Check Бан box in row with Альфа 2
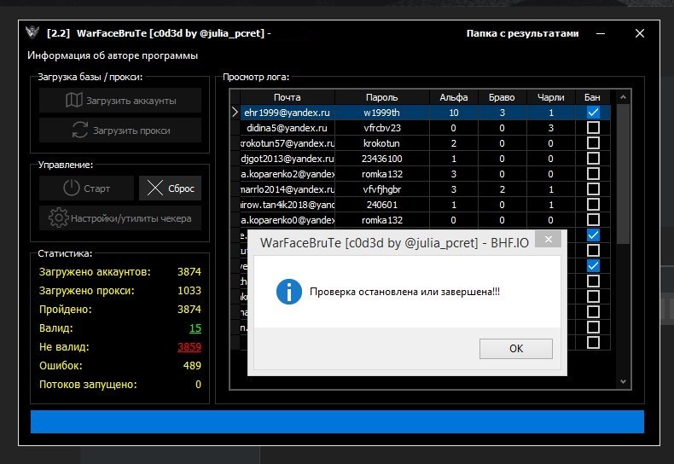674x464 pixels. click(x=593, y=143)
